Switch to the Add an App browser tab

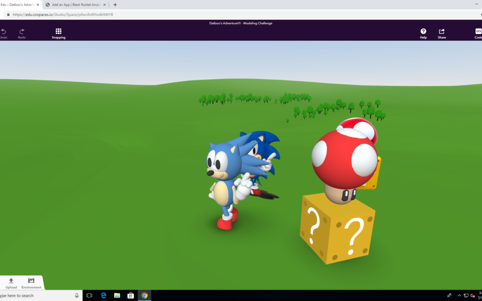[x=75, y=5]
